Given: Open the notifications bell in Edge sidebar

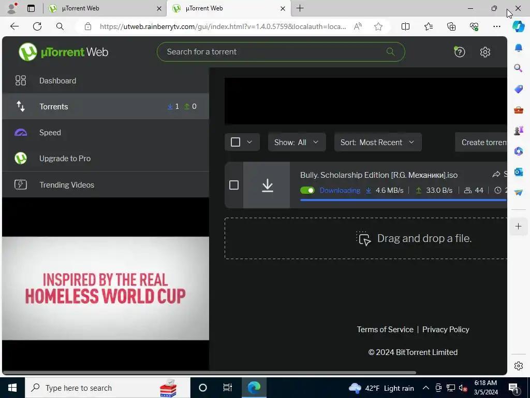Looking at the screenshot, I should (518, 47).
